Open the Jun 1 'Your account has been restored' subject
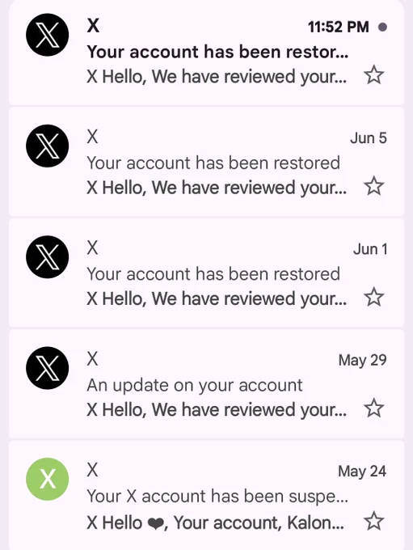413x550 pixels. coord(213,274)
